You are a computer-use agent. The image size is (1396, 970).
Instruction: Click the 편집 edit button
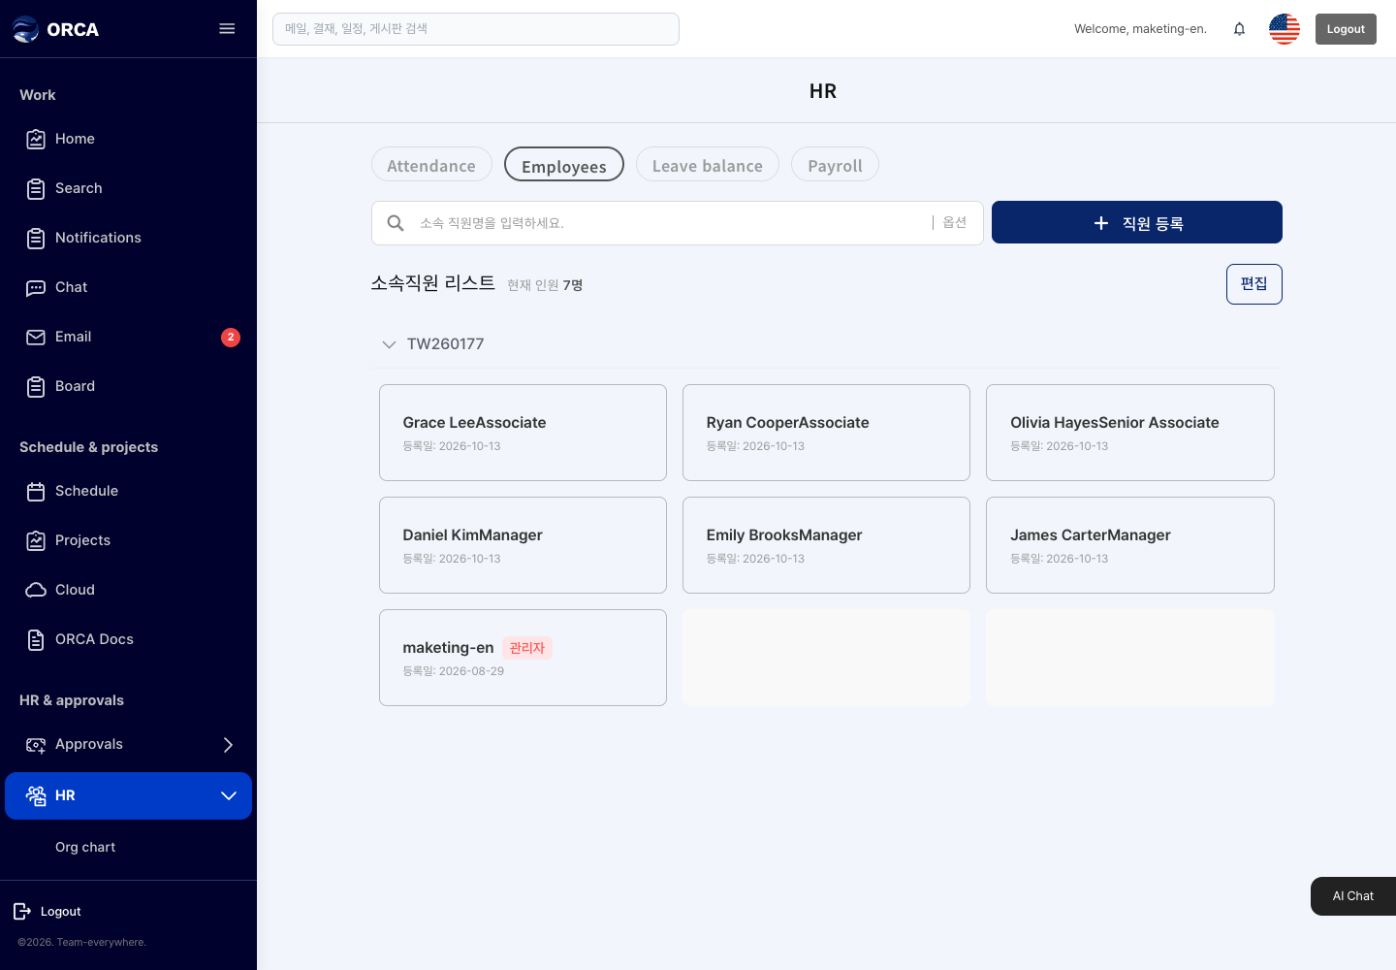[x=1254, y=284]
